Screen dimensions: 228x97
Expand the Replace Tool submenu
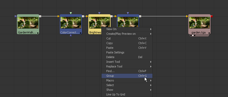[x=127, y=66]
